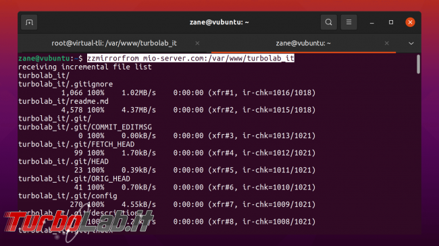Click the ir-chk=1008/1021 value
The image size is (439, 246).
point(279,221)
